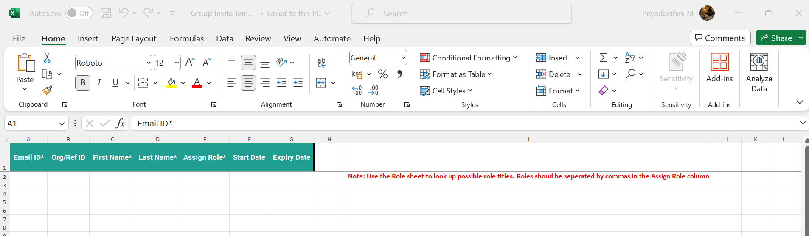Open the Analyze Data tool
Image resolution: width=809 pixels, height=236 pixels.
pos(759,72)
